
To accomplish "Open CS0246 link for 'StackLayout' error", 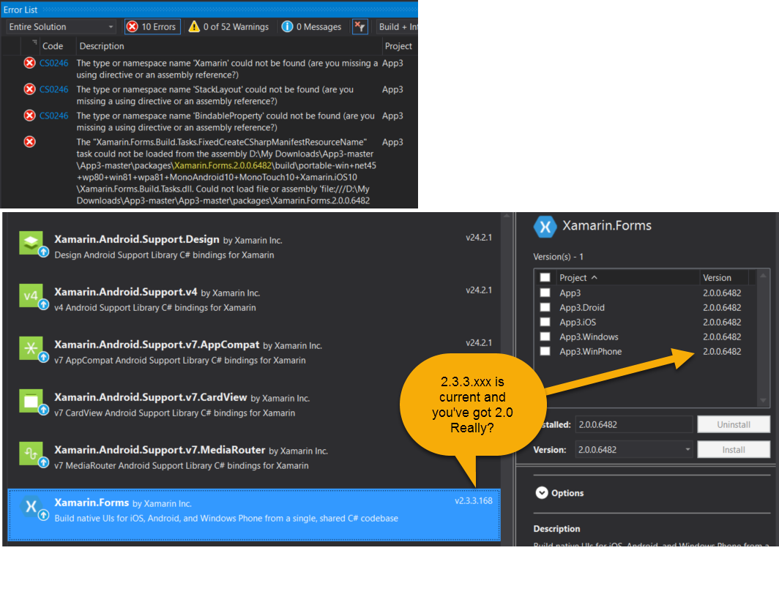I will [x=53, y=89].
